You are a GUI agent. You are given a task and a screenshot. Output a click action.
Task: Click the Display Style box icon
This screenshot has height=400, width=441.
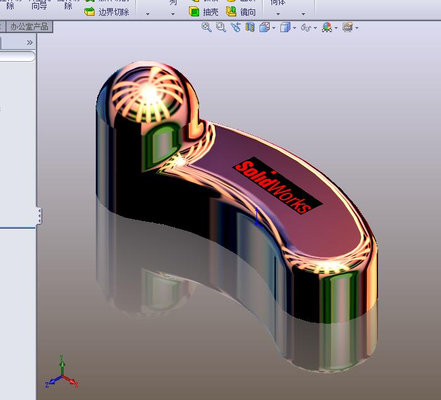click(285, 28)
